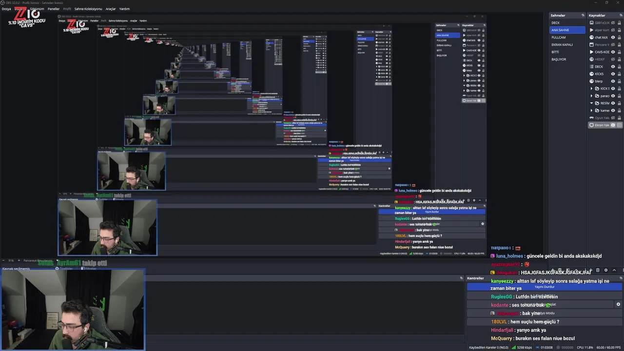Screen dimensions: 624x351
Task: Toggle the lock on CAVS-KOD source
Action: tap(620, 52)
